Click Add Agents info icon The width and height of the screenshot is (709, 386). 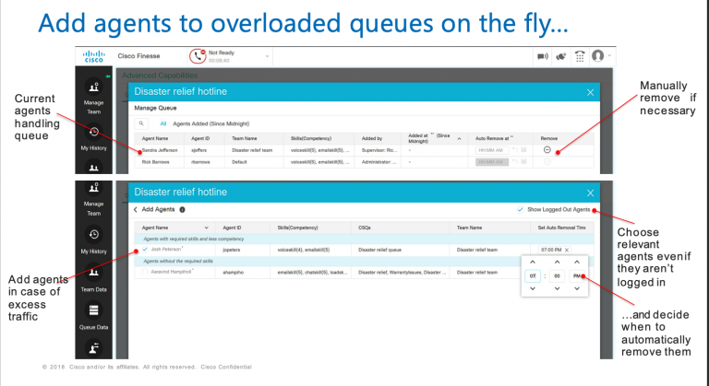(x=182, y=210)
